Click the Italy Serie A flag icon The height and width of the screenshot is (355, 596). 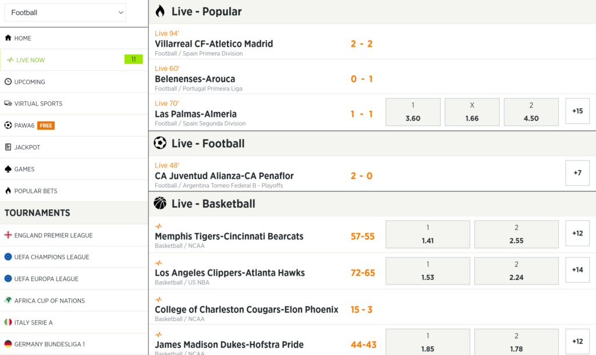pos(8,322)
